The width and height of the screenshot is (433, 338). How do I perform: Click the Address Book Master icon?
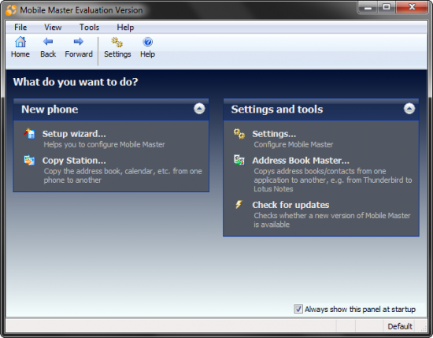pyautogui.click(x=239, y=160)
